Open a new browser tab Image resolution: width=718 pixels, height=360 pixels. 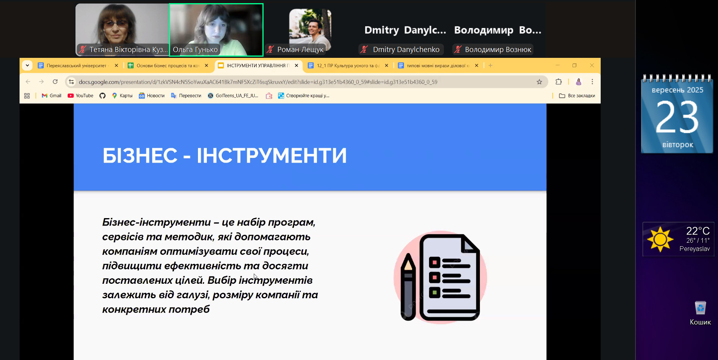(x=490, y=65)
